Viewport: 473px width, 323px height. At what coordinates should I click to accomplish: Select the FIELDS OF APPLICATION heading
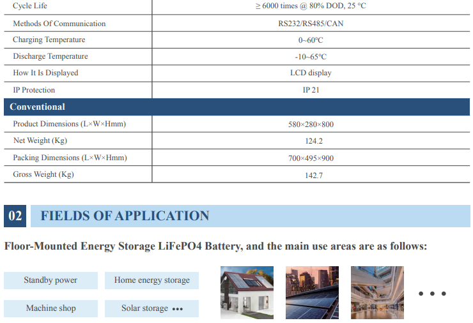(x=125, y=216)
